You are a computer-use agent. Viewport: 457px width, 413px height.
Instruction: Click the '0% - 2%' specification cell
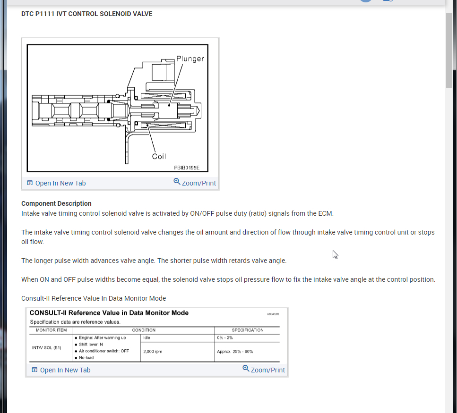[224, 337]
